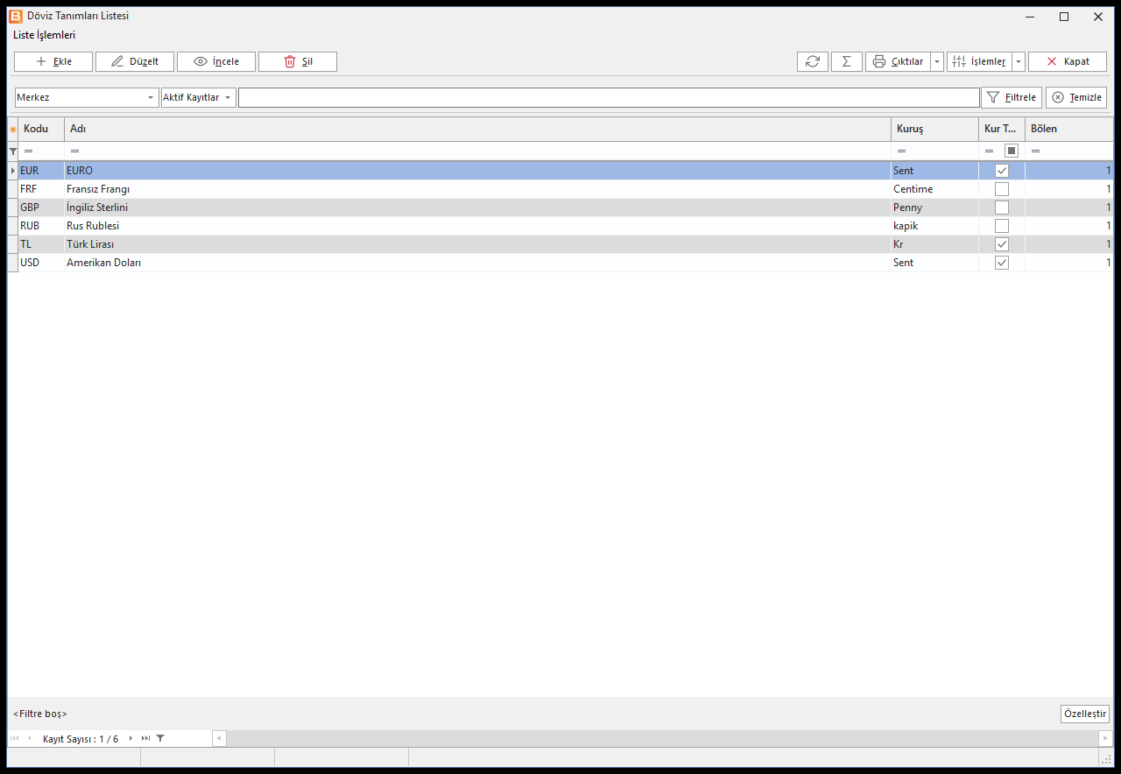Open the Liste İşlemleri menu
This screenshot has height=774, width=1121.
[45, 35]
